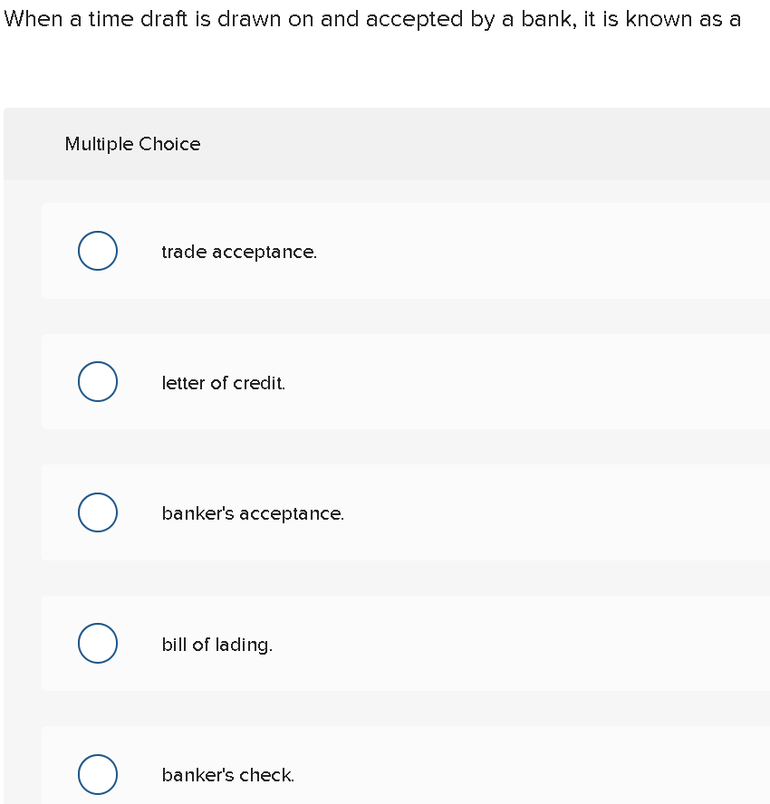
Task: Click the banker's acceptance answer label
Action: click(253, 513)
